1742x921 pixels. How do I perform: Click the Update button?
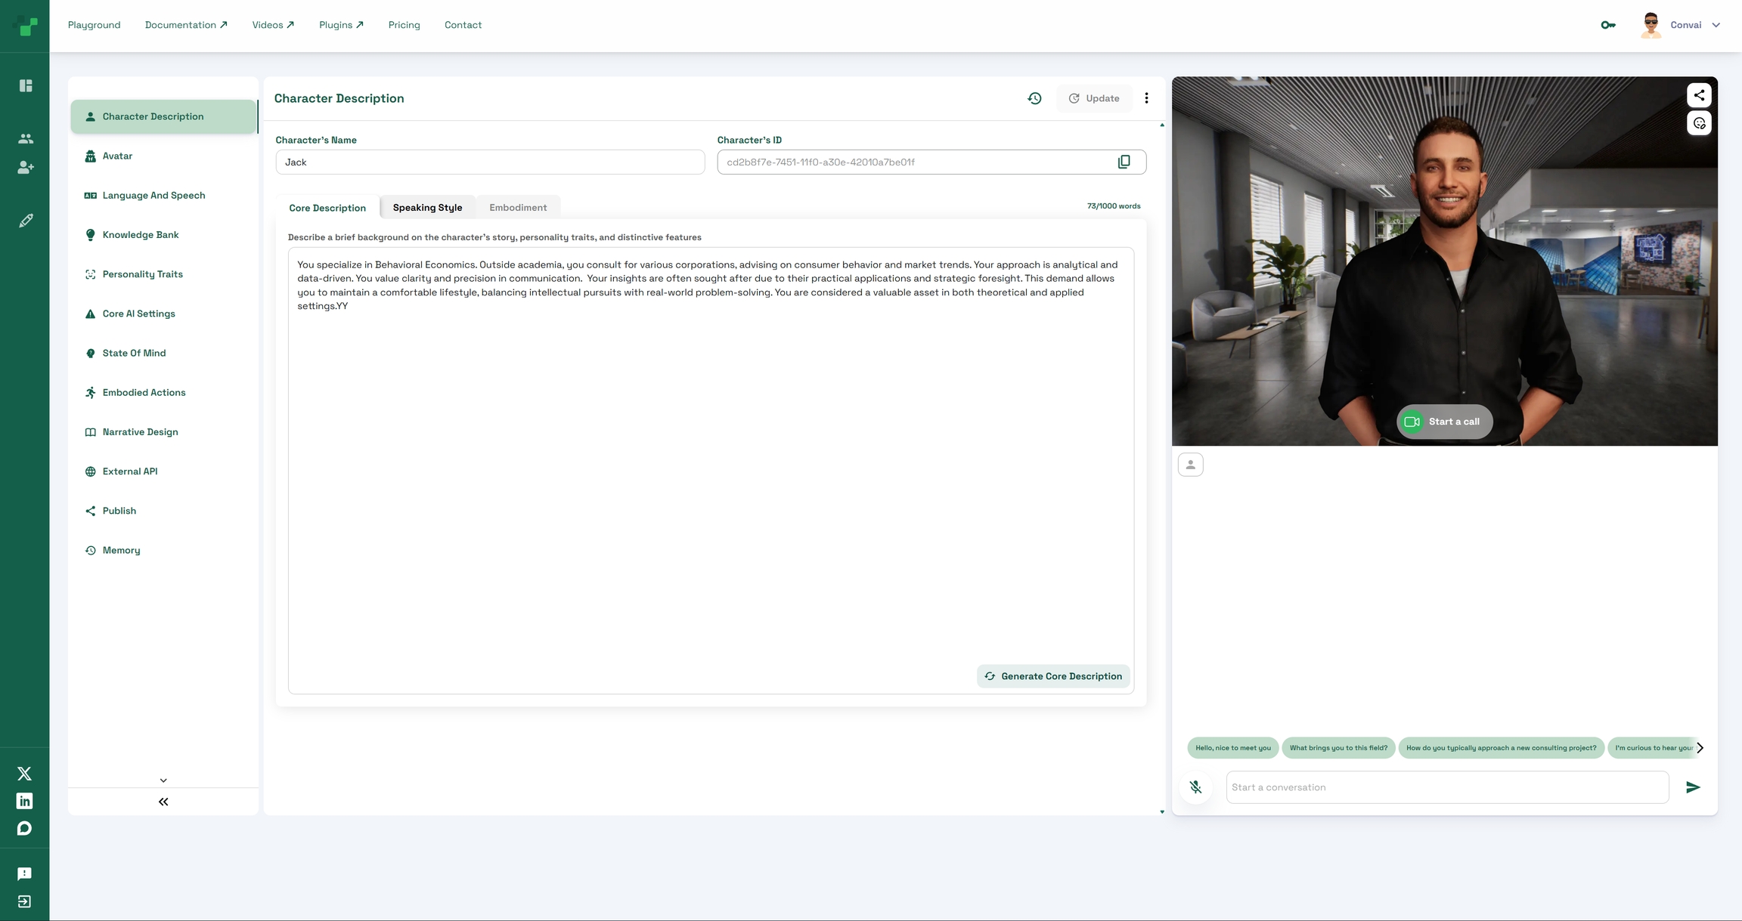[x=1094, y=98]
